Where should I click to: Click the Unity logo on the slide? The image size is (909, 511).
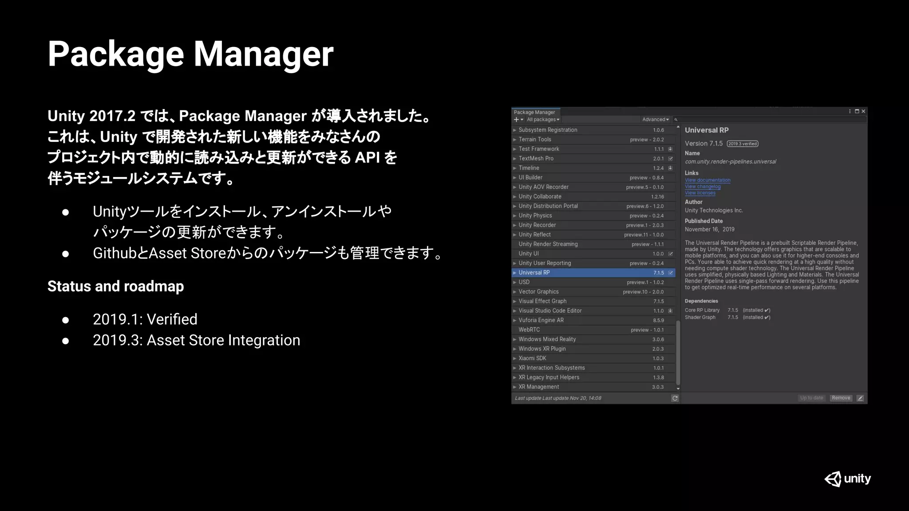coord(848,479)
